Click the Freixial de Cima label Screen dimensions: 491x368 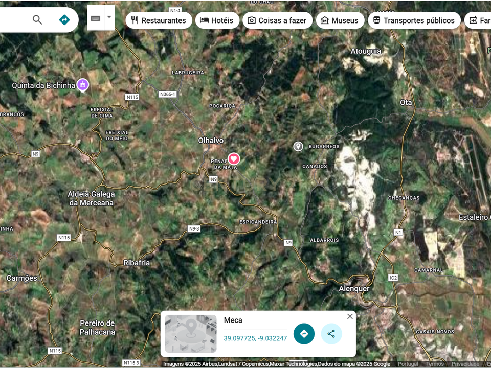(x=102, y=112)
